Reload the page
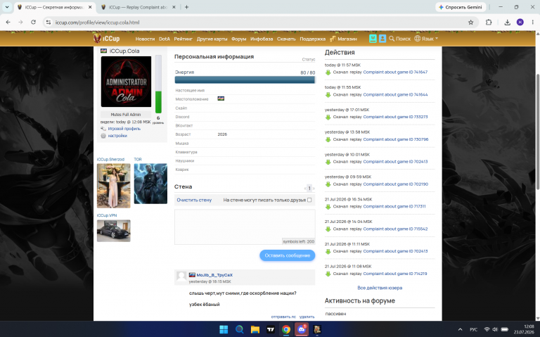The image size is (540, 337). click(34, 22)
